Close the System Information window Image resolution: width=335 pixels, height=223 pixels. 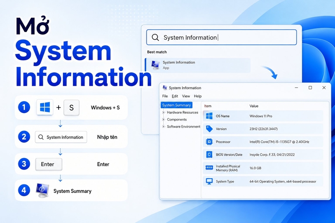click(324, 88)
